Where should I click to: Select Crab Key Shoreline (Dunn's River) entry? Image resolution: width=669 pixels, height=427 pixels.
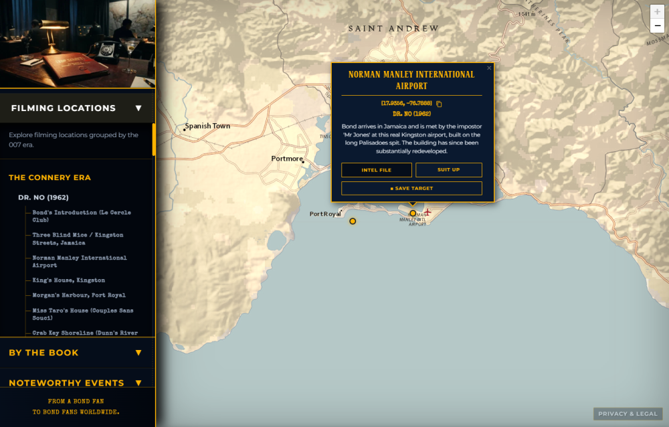tap(85, 333)
